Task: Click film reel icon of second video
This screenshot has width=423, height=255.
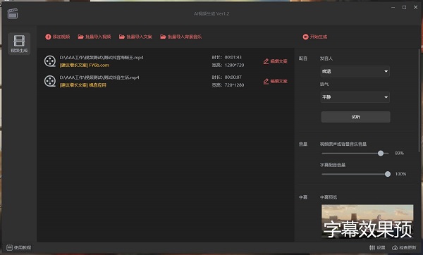Action: click(x=50, y=81)
